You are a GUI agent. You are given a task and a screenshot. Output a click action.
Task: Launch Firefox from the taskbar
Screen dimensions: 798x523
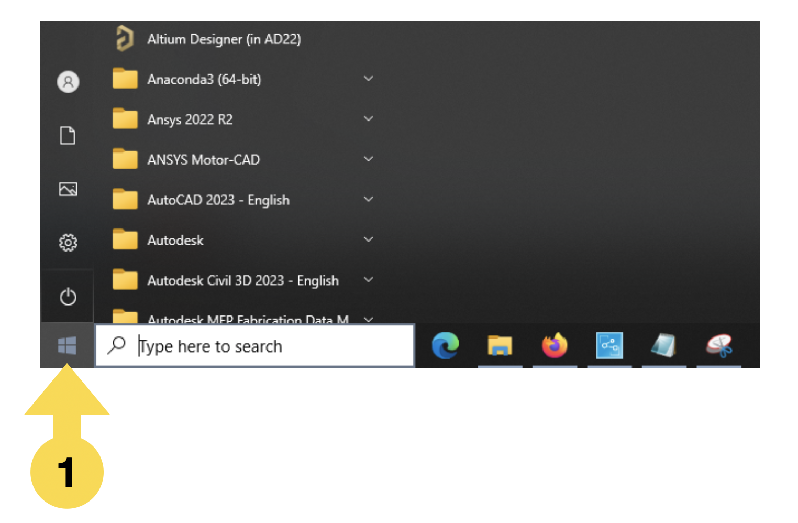coord(555,345)
